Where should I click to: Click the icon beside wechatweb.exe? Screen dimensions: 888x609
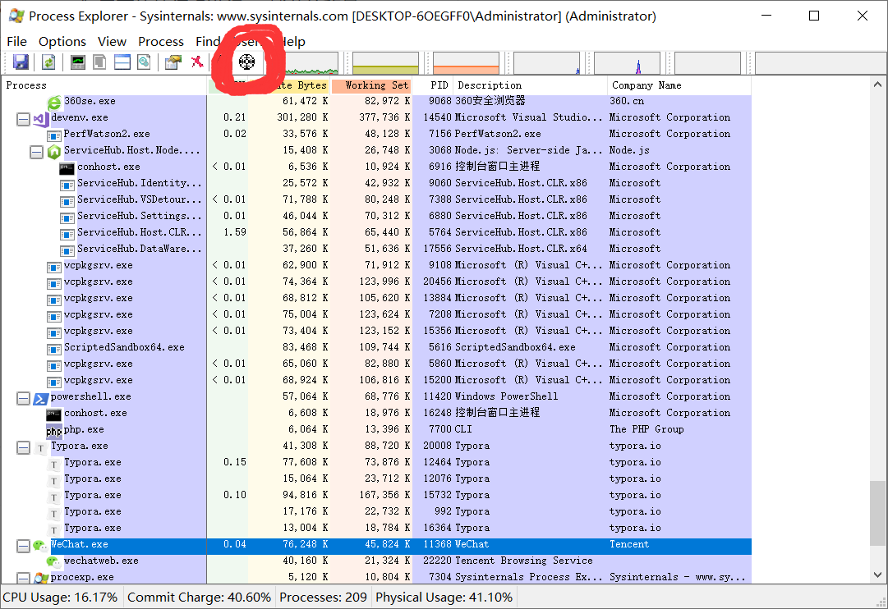click(53, 561)
